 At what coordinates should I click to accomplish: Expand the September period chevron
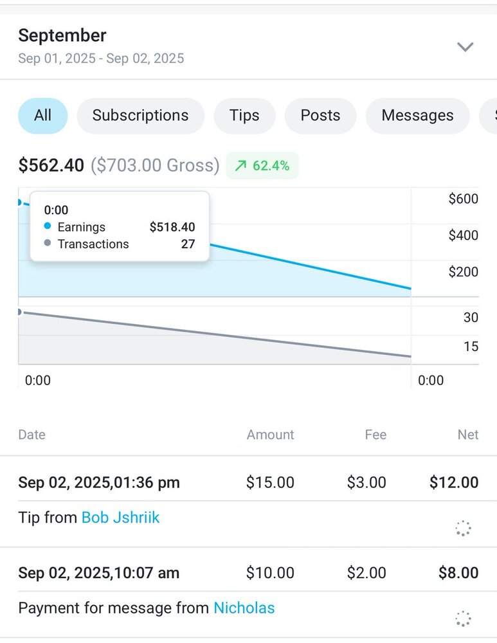tap(465, 47)
